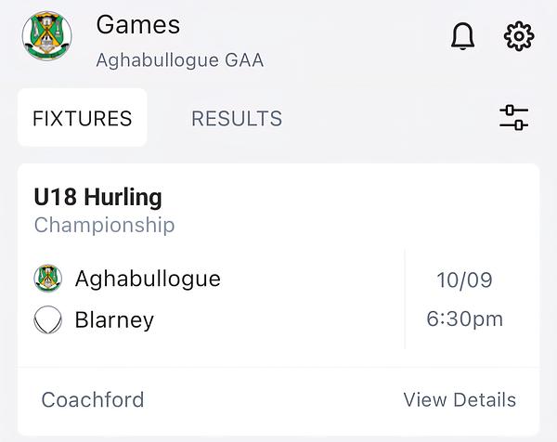Select the Fixtures tab
This screenshot has height=442, width=557.
tap(83, 118)
